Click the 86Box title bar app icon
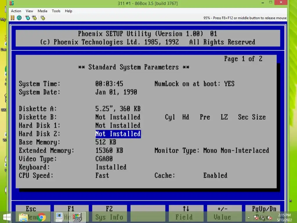The height and width of the screenshot is (223, 297). click(12, 3)
